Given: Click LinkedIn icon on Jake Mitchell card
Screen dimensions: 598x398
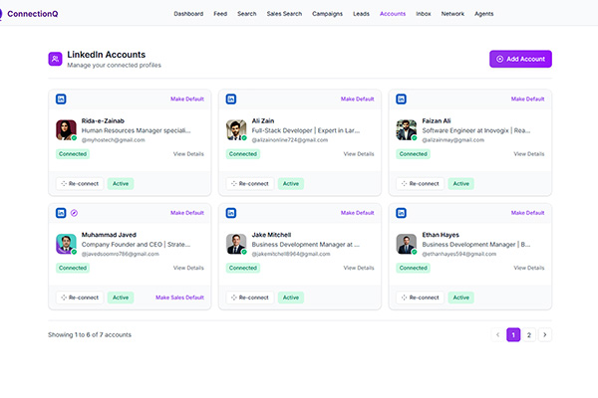Looking at the screenshot, I should point(231,213).
